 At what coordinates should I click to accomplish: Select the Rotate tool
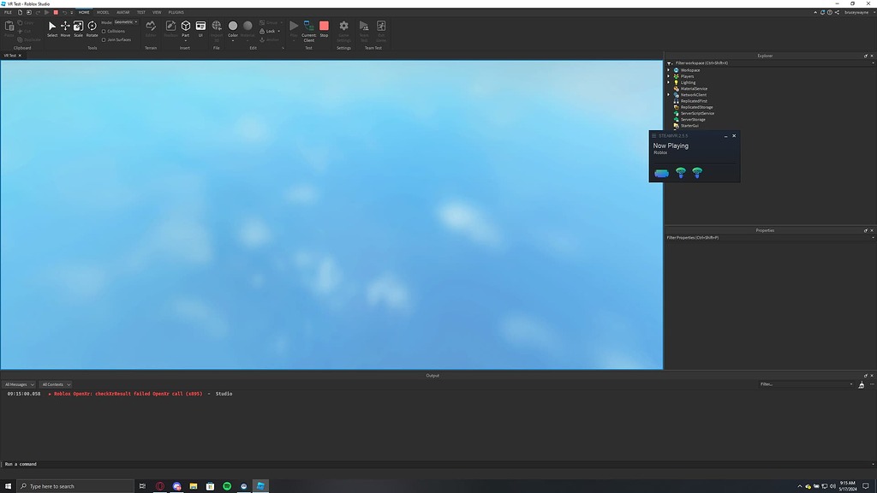92,28
